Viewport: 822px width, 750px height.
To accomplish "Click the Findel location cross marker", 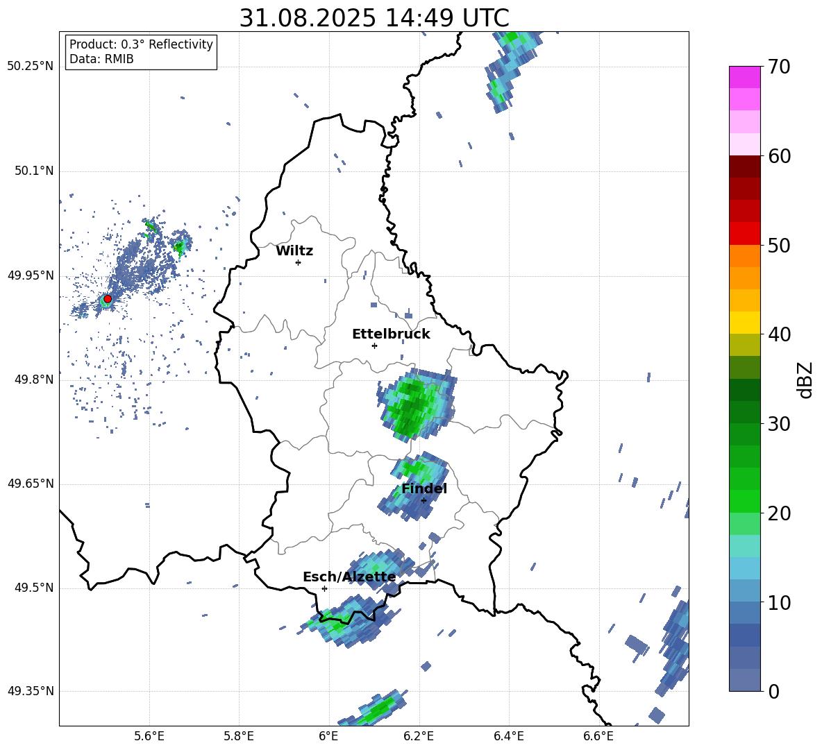I will [x=423, y=500].
